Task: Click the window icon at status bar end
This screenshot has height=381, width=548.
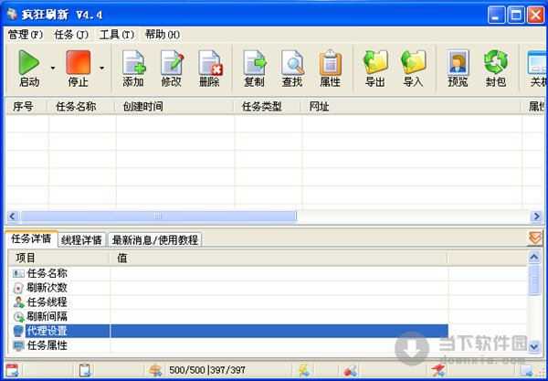Action: coord(526,370)
